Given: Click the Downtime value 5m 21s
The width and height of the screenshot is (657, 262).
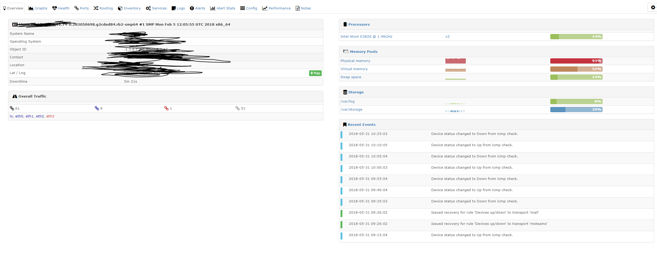Looking at the screenshot, I should (131, 82).
